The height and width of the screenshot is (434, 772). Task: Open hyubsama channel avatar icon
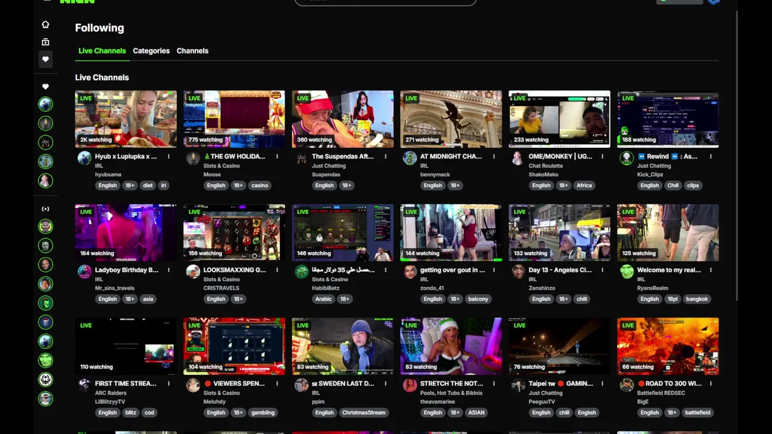point(84,159)
